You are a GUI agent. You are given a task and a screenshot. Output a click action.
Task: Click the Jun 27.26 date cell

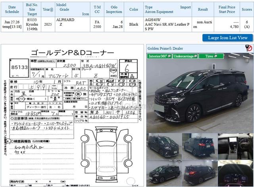12,25
